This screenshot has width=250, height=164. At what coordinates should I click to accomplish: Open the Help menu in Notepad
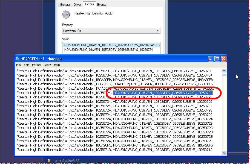point(57,65)
